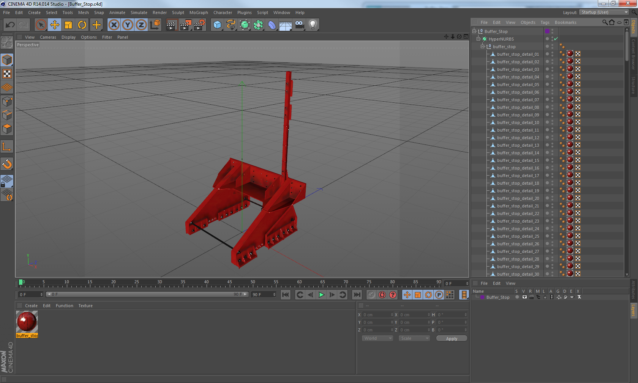Image resolution: width=638 pixels, height=383 pixels.
Task: Toggle Autokeying button
Action: (x=382, y=295)
